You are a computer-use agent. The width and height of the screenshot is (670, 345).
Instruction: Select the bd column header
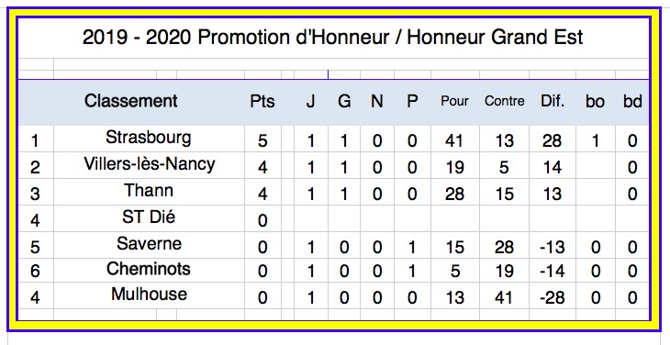click(x=632, y=102)
